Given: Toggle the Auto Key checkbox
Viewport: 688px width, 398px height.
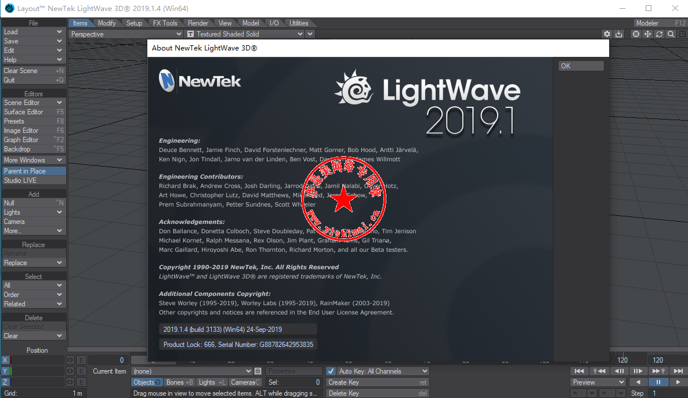Looking at the screenshot, I should tap(331, 371).
